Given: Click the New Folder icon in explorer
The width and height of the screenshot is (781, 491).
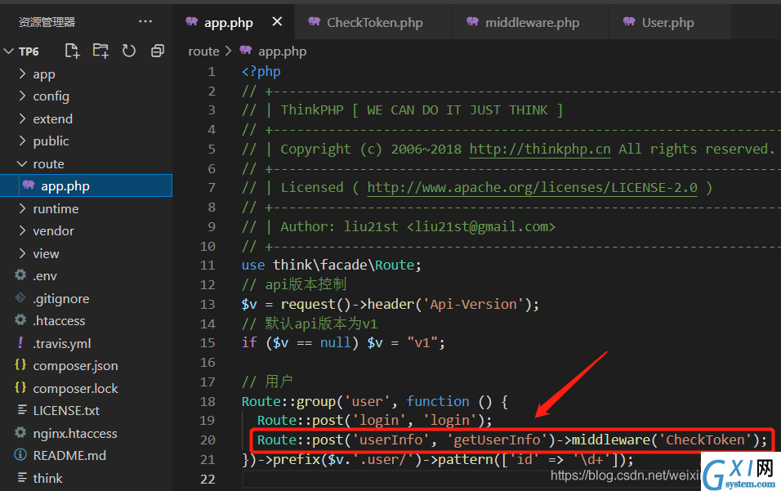Looking at the screenshot, I should pyautogui.click(x=100, y=51).
